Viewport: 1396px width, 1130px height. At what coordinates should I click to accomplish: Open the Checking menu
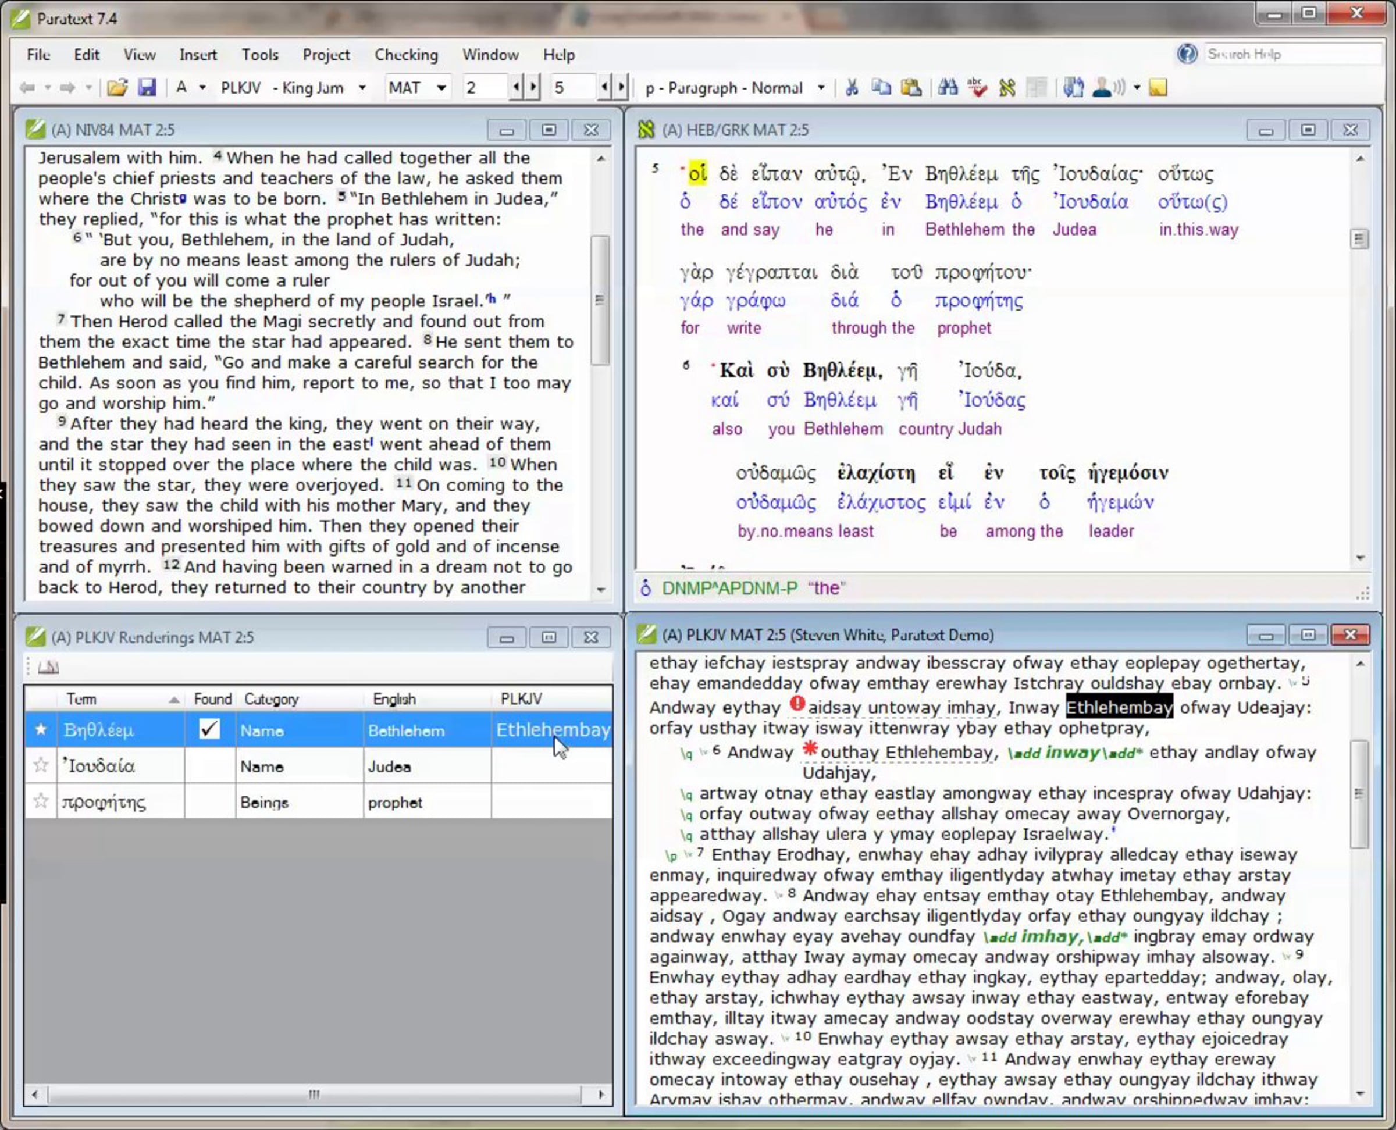click(x=405, y=55)
